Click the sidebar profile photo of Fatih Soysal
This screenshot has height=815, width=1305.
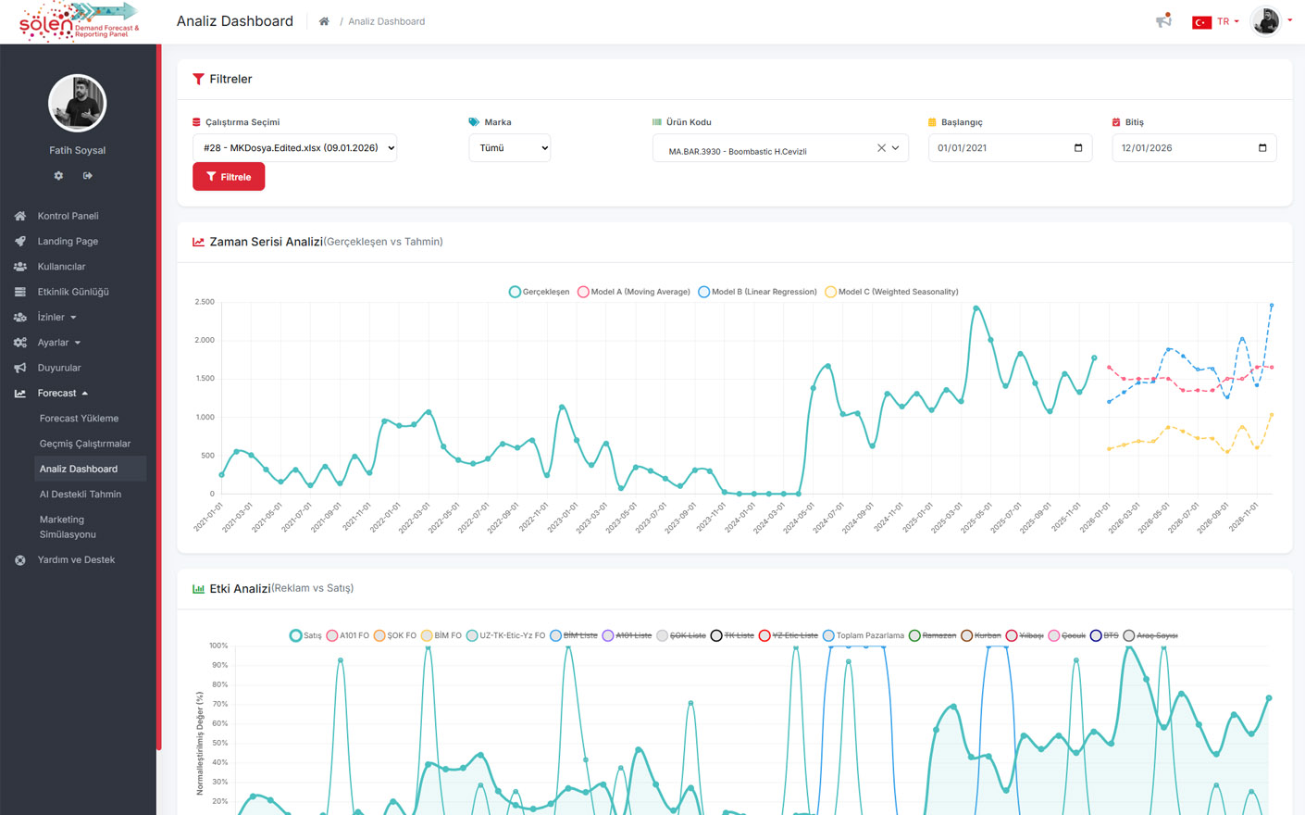click(x=78, y=103)
